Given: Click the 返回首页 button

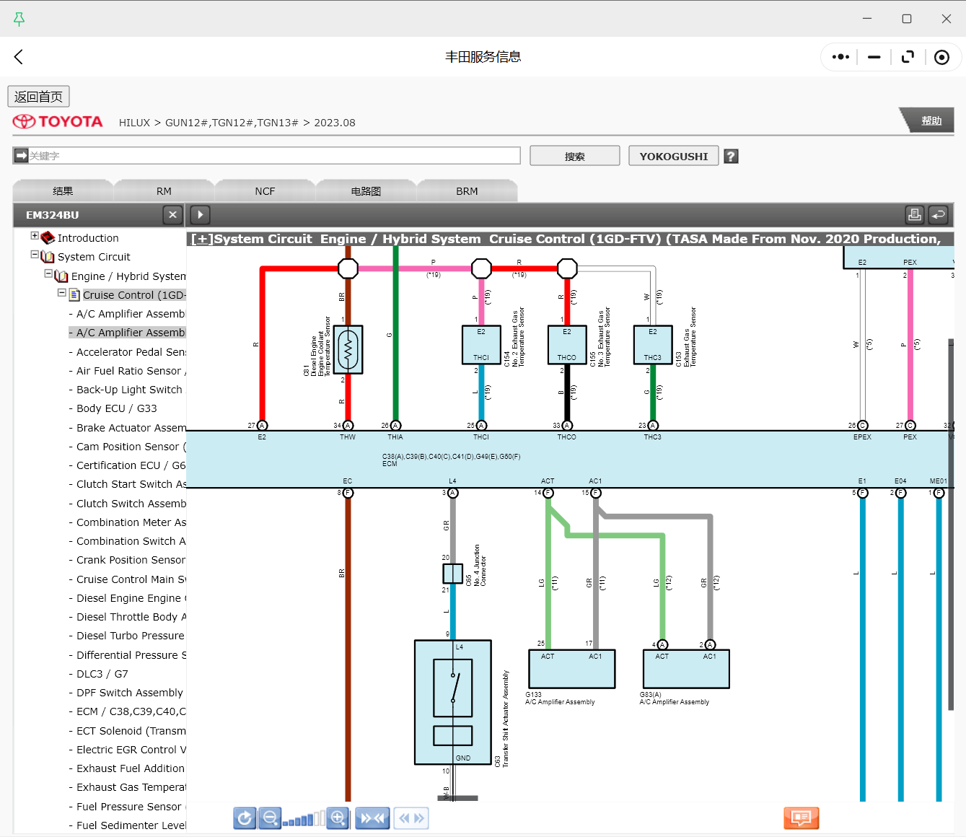Looking at the screenshot, I should click(x=38, y=96).
